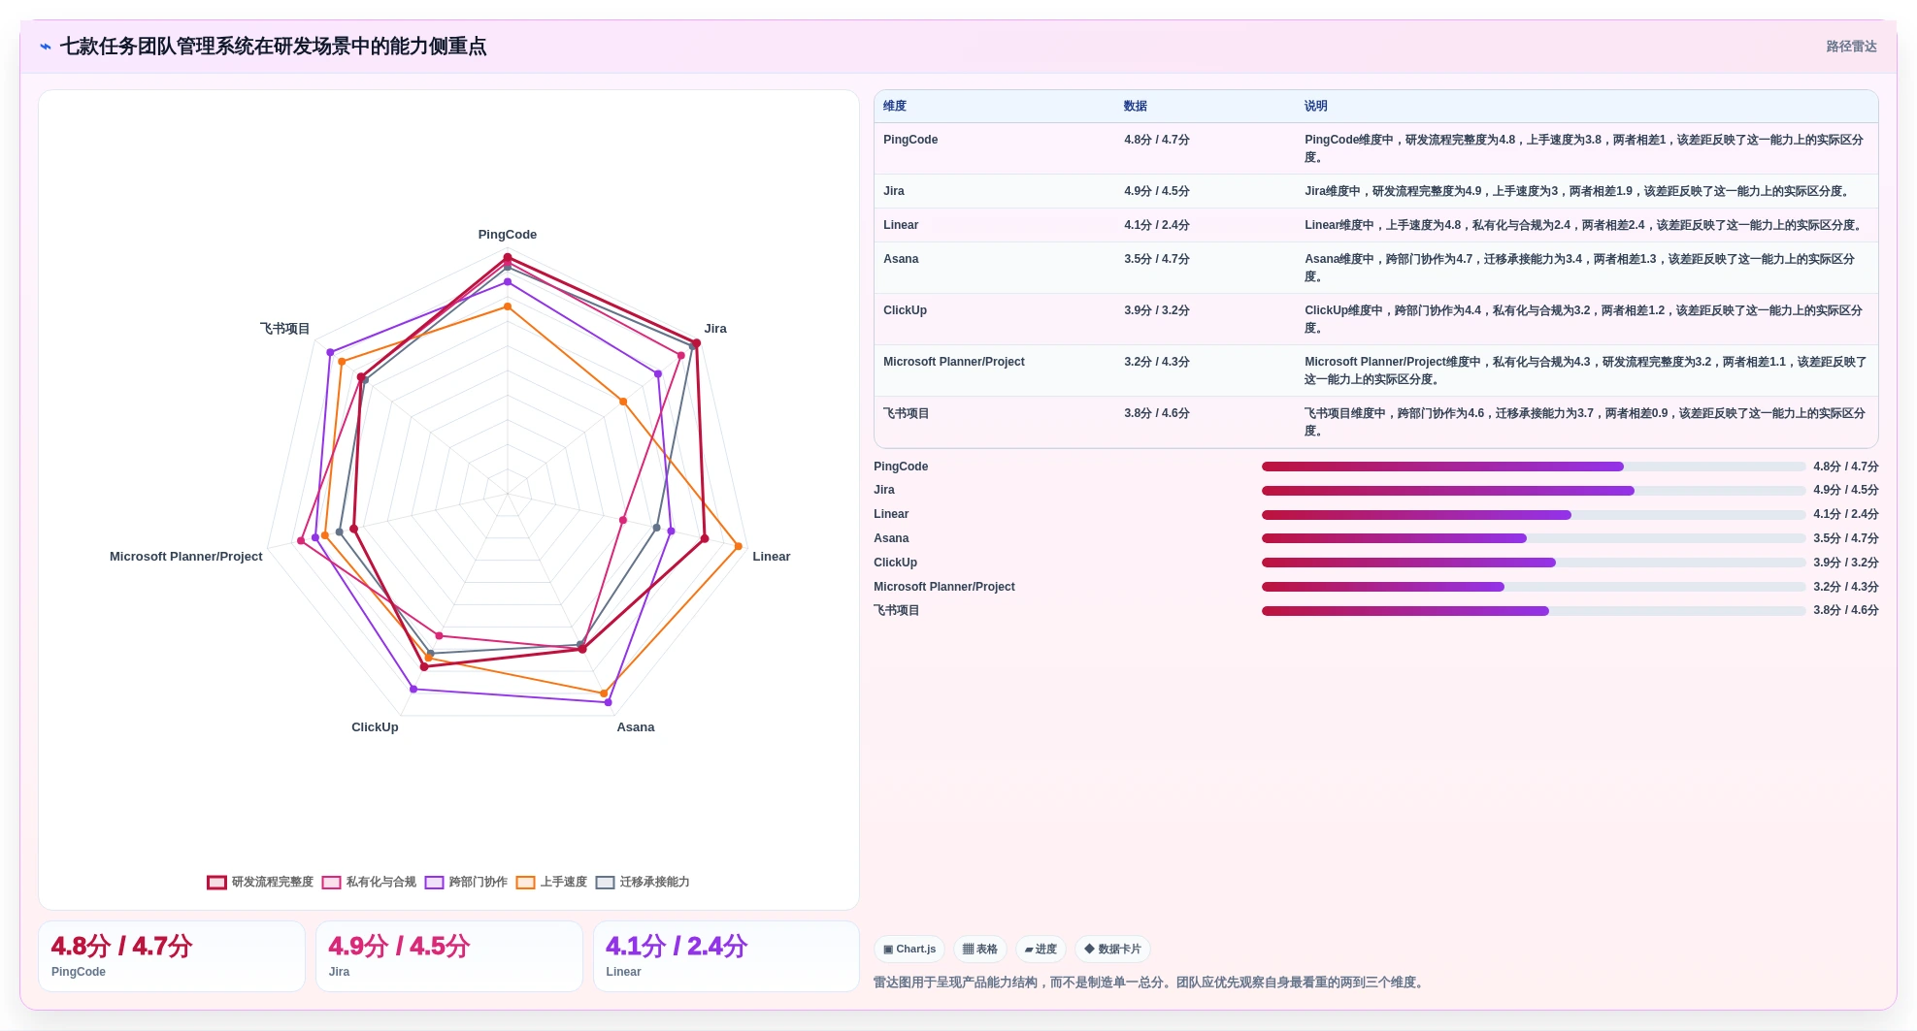The height and width of the screenshot is (1031, 1917).
Task: Toggle the 私有化与合规 legend series
Action: pos(369,882)
